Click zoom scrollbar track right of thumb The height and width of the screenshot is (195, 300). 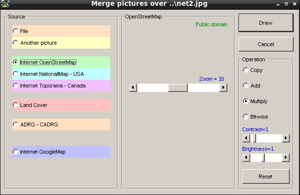[203, 88]
